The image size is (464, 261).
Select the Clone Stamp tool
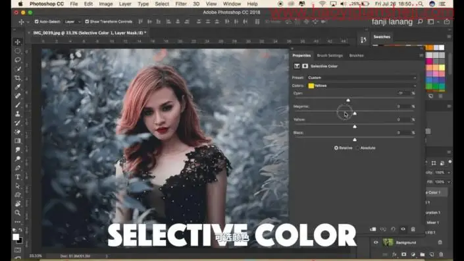tap(18, 114)
